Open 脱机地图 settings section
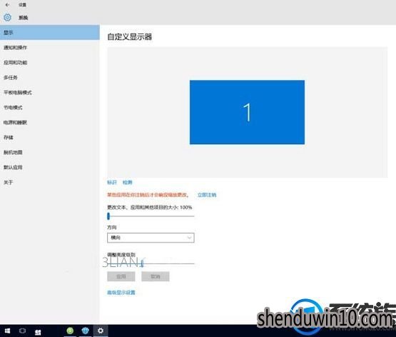This screenshot has width=396, height=337. (x=50, y=152)
